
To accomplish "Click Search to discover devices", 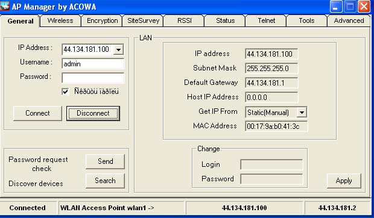I will click(x=105, y=181).
